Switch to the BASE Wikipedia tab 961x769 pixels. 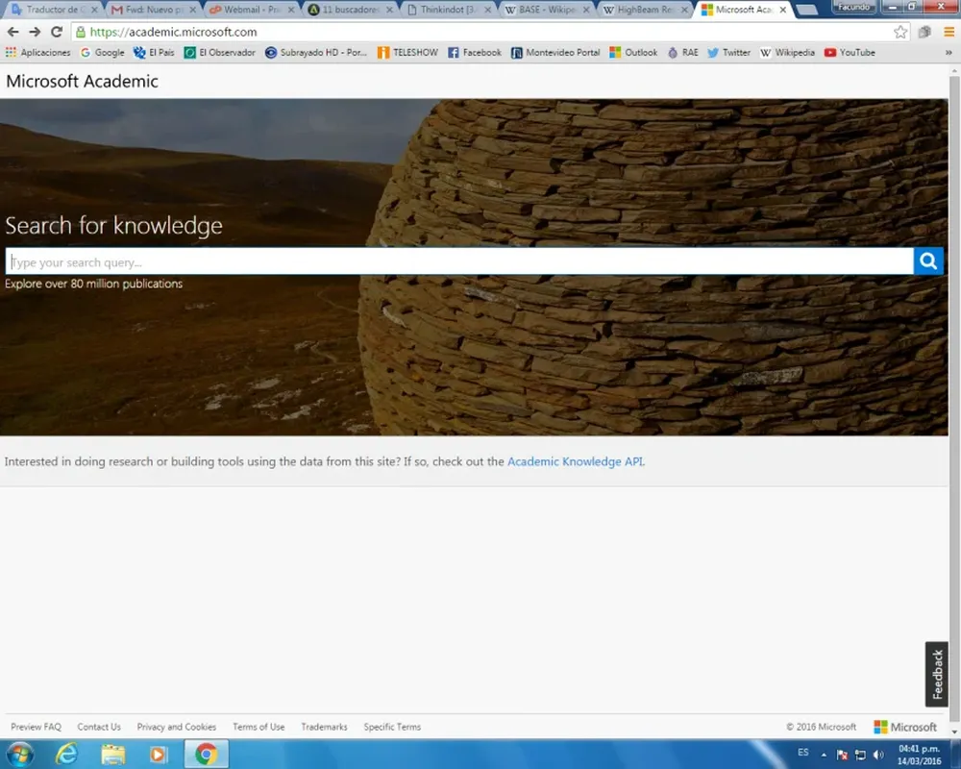pyautogui.click(x=541, y=10)
